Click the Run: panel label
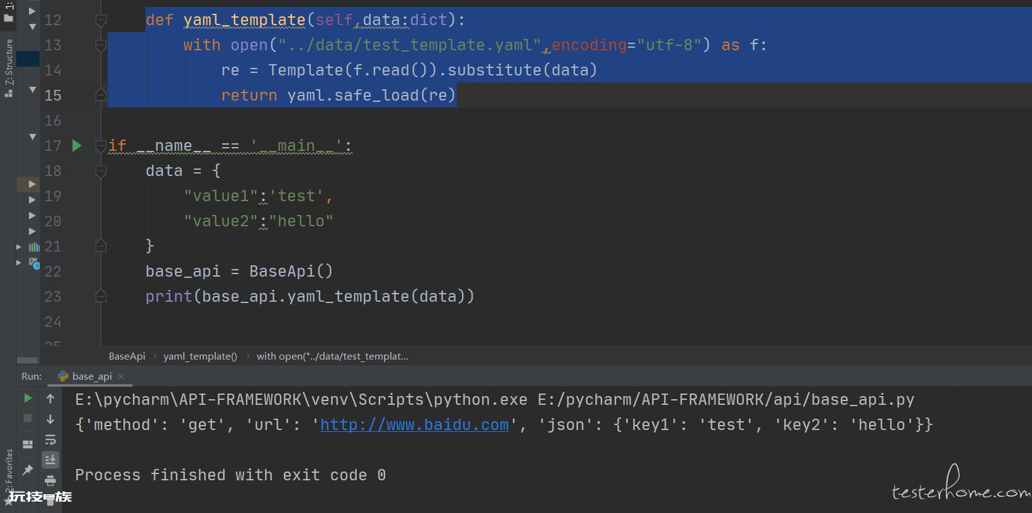 [x=31, y=377]
